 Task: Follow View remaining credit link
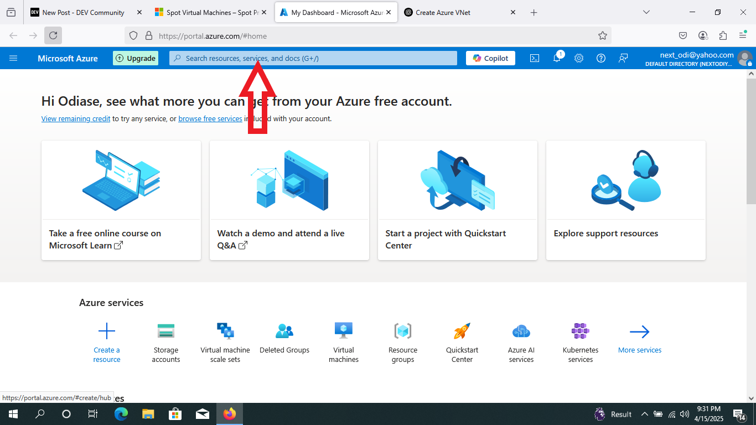pyautogui.click(x=76, y=118)
